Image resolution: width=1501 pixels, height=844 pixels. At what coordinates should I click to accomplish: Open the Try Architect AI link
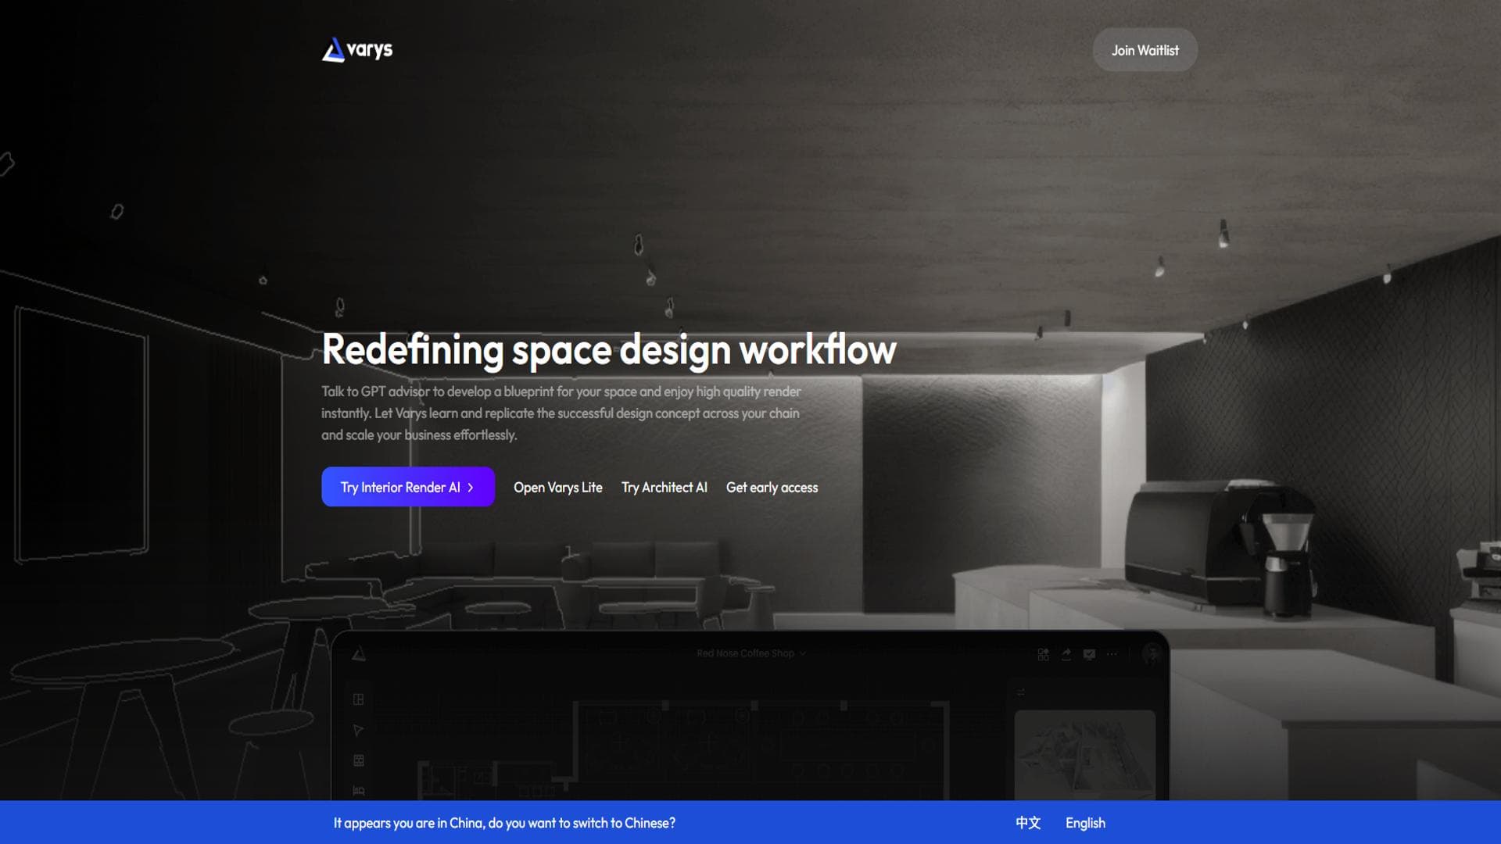coord(664,487)
